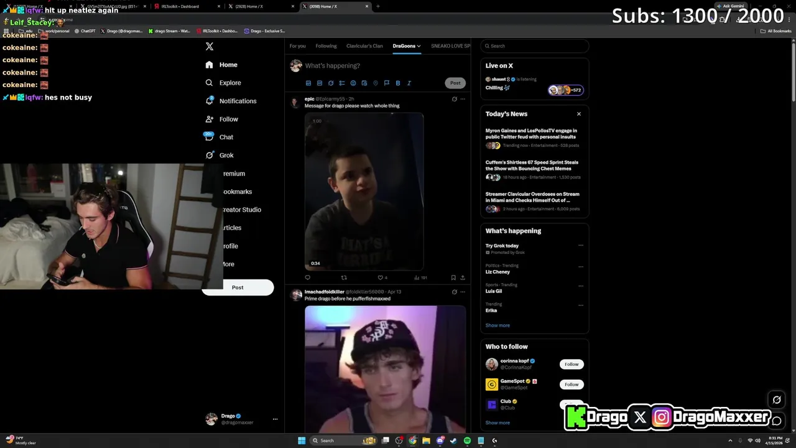Open options for Luis Gil trend

[x=581, y=286]
